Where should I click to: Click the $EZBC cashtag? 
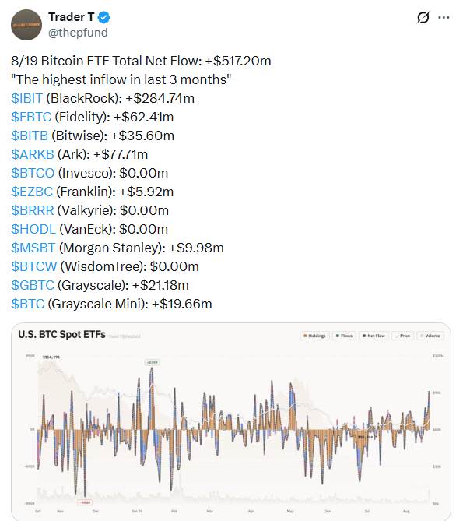click(x=32, y=192)
